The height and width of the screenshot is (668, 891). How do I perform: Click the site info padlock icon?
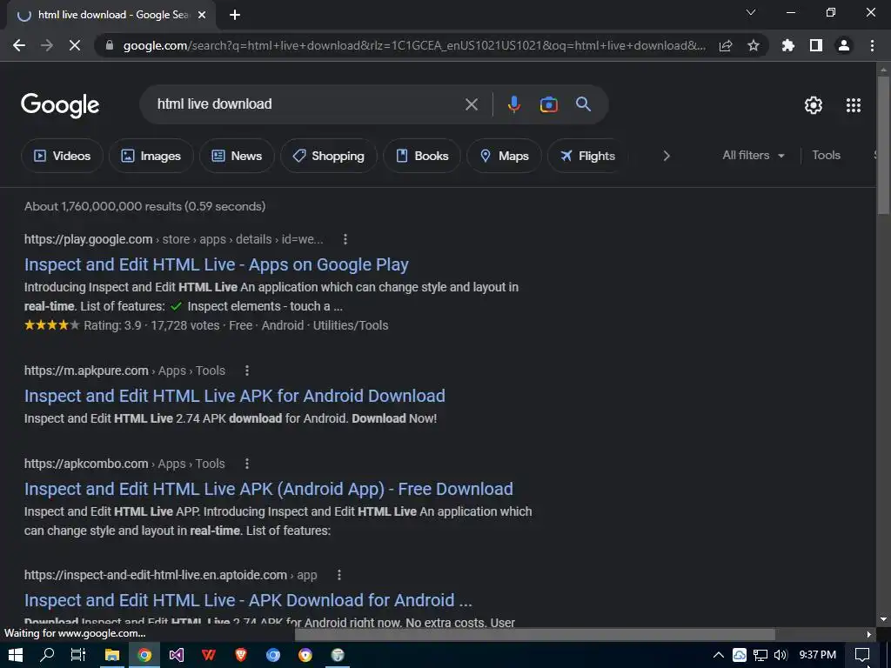[111, 45]
